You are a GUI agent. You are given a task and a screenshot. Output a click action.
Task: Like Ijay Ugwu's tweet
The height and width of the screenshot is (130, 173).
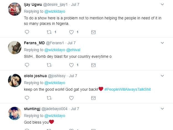click(71, 32)
